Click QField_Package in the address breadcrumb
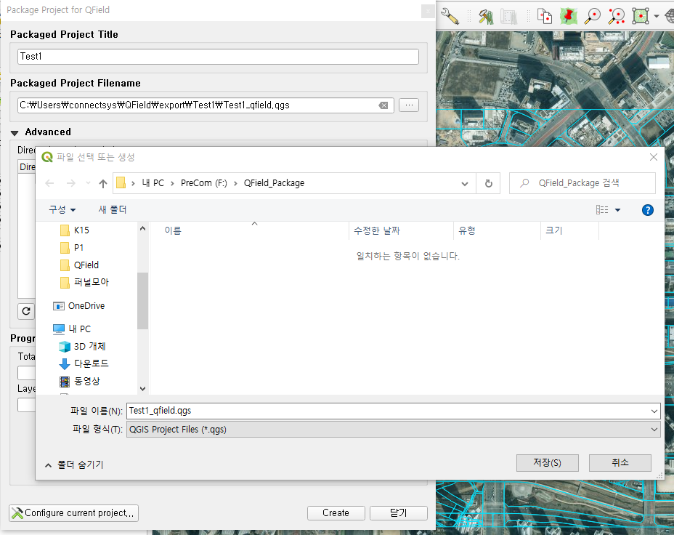 275,183
